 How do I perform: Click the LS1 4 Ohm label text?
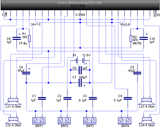[13, 107]
